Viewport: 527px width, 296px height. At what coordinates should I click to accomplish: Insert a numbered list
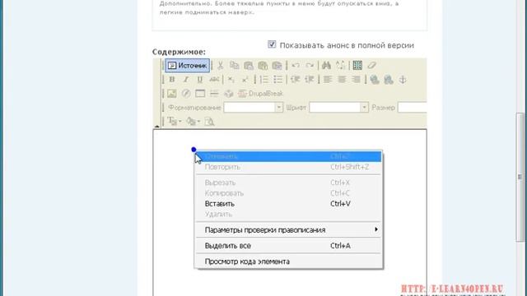pos(263,80)
